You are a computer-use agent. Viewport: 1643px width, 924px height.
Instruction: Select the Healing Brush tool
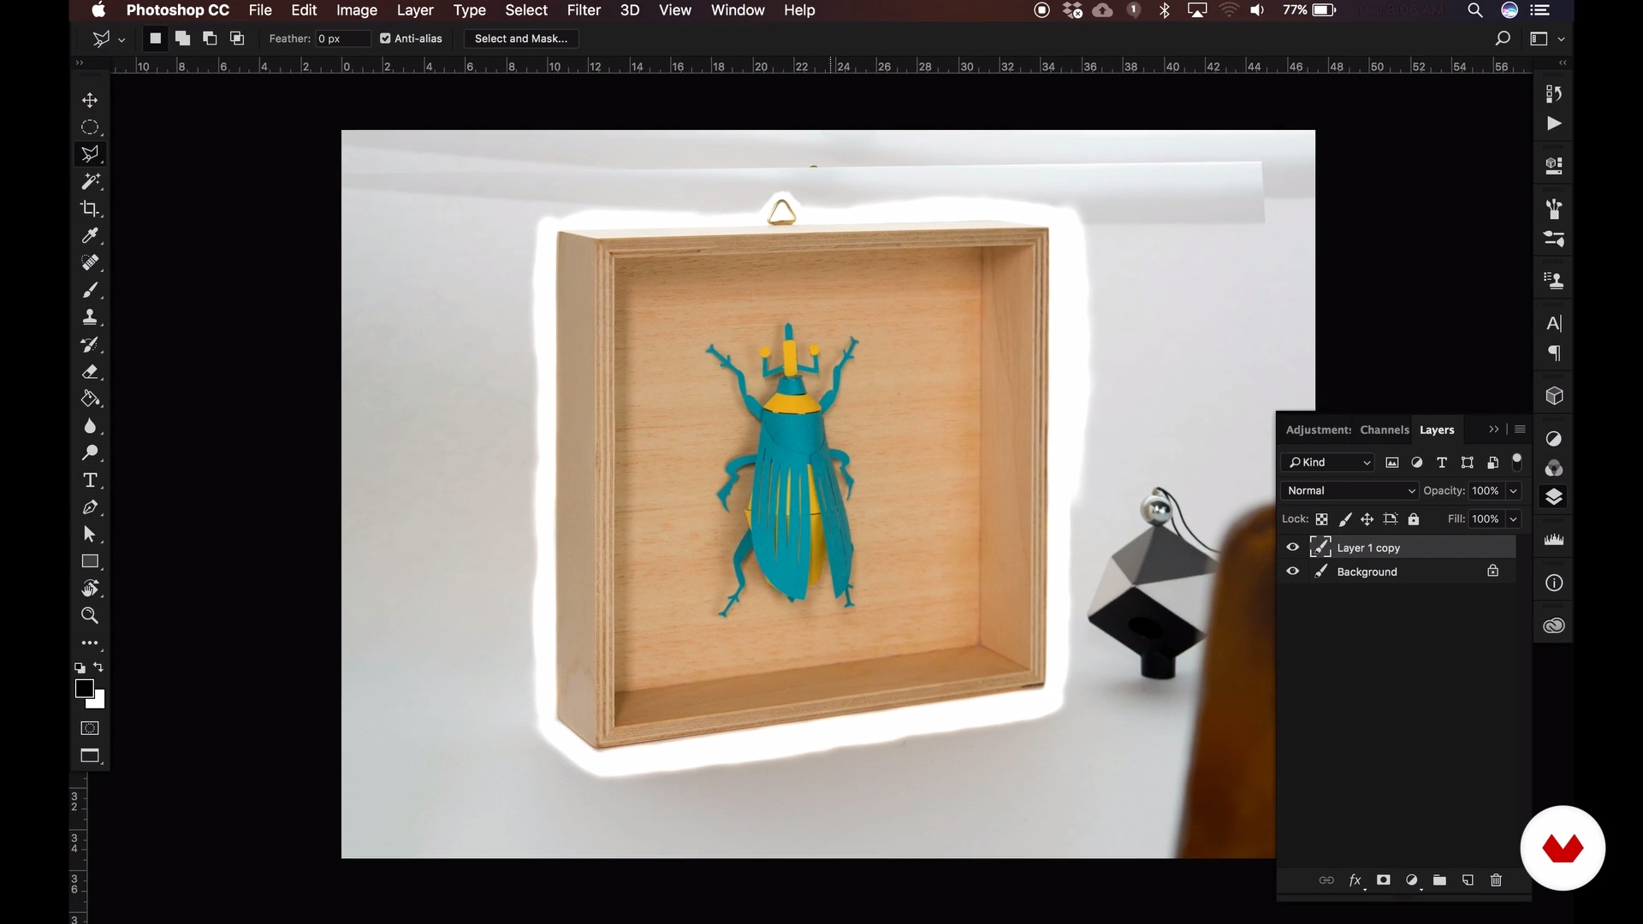[90, 263]
